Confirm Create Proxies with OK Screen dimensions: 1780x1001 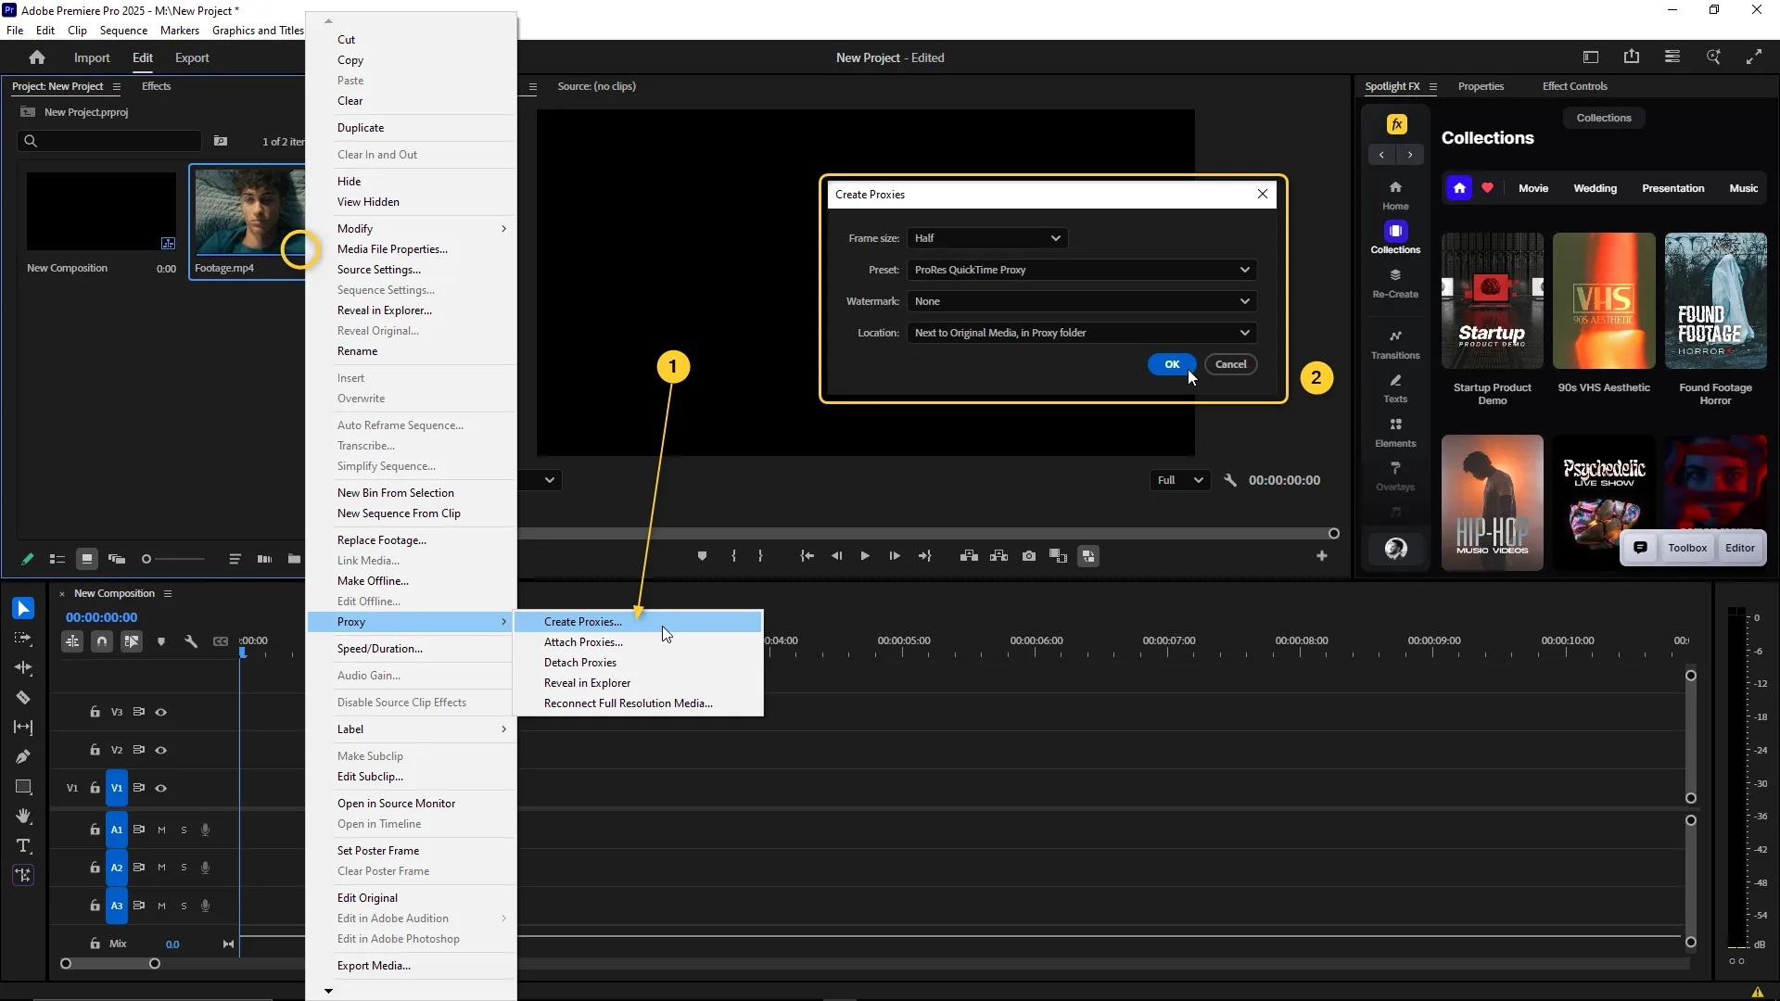(x=1172, y=364)
